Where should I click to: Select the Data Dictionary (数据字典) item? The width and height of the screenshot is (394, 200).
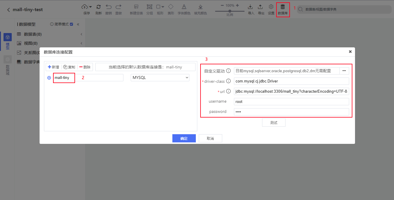click(x=32, y=62)
